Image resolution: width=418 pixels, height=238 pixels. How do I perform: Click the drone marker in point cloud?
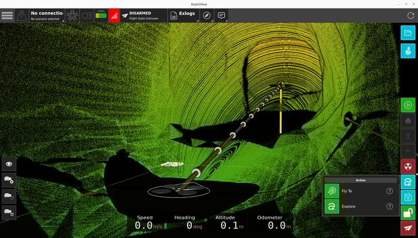(x=179, y=191)
